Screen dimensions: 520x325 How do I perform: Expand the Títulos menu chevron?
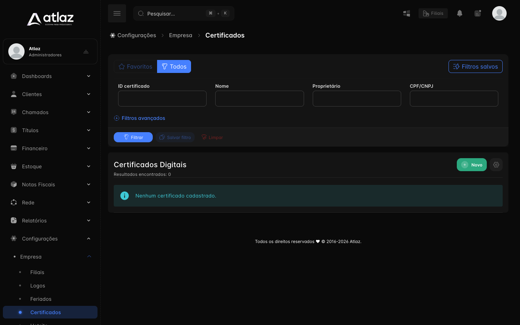coord(88,130)
